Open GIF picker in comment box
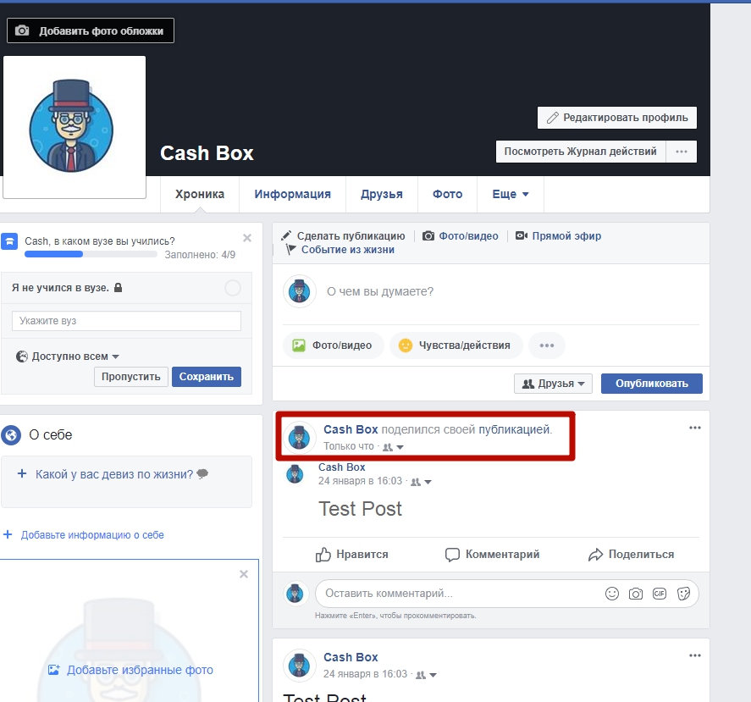751x702 pixels. 660,594
